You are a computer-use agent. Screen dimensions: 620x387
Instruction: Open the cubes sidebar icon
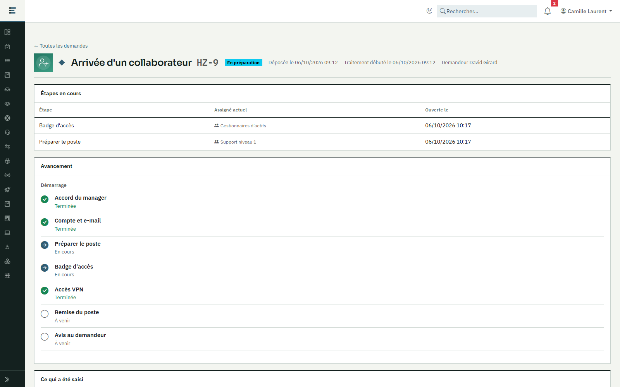point(7,261)
